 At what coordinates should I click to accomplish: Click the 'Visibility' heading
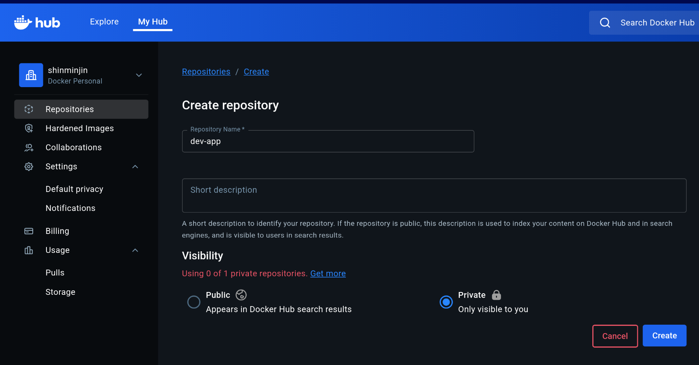202,256
